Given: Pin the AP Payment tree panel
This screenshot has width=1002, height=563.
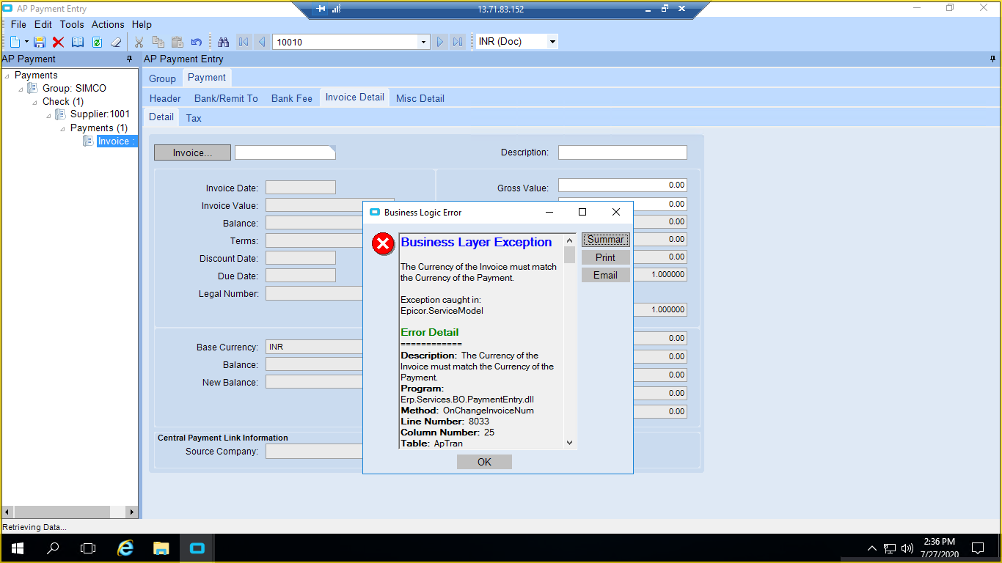Looking at the screenshot, I should (x=130, y=59).
